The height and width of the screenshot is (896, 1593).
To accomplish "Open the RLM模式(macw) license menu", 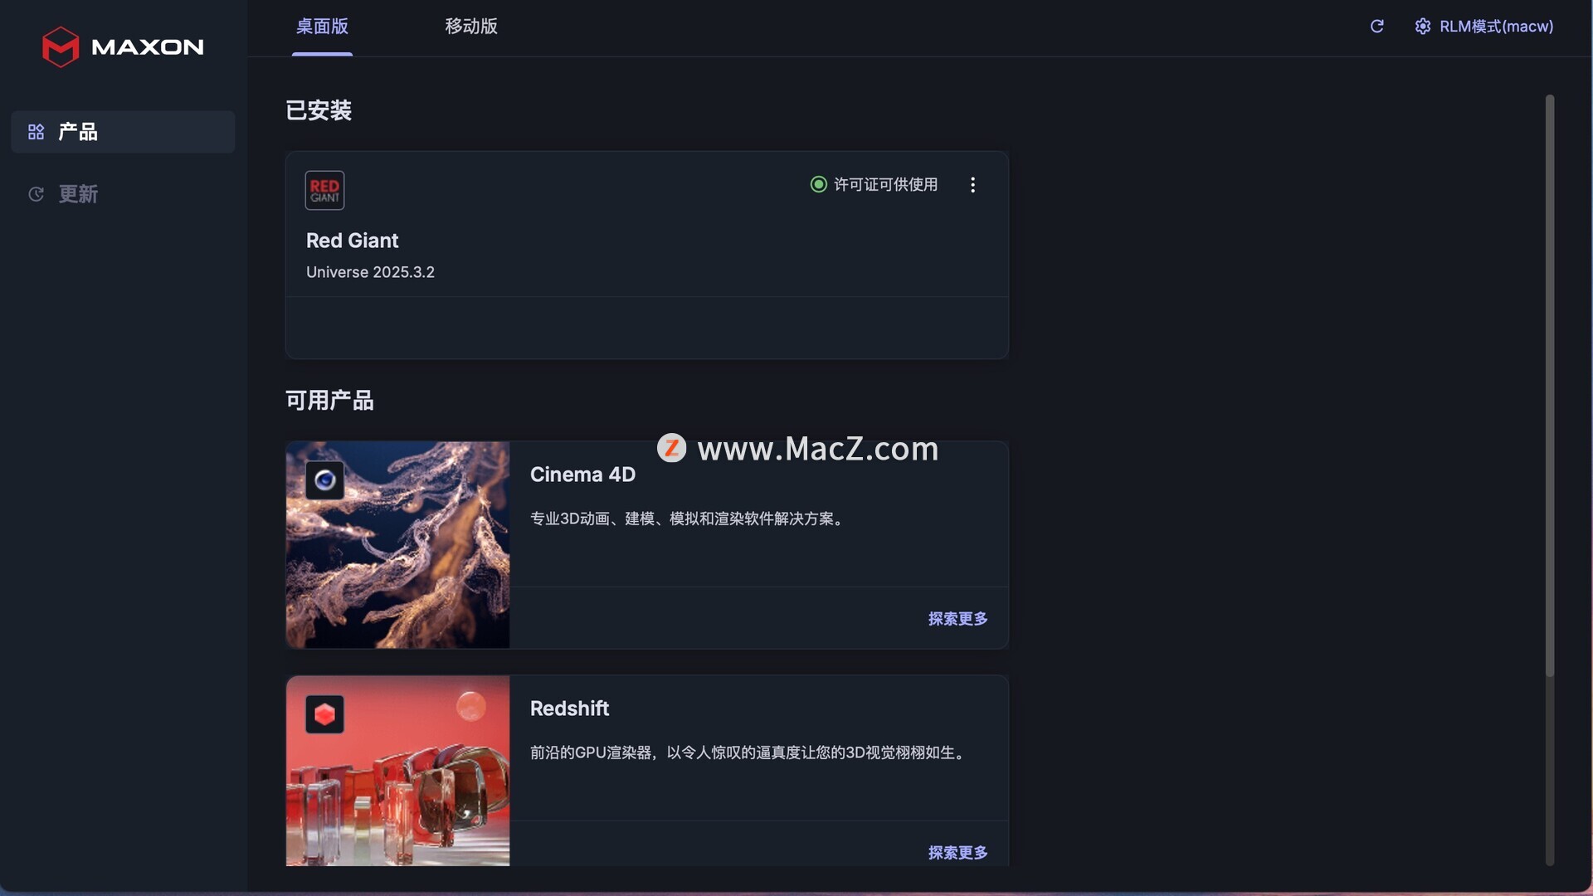I will 1483,27.
